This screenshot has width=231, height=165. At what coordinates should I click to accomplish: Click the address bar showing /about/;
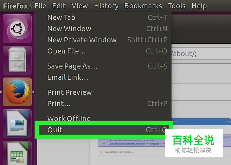tap(201, 54)
